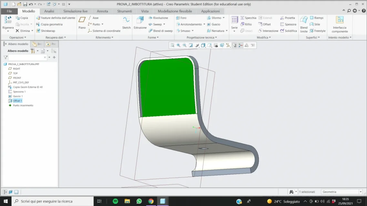The width and height of the screenshot is (367, 206).
Task: Start a new Sketch
Action: pos(126,23)
